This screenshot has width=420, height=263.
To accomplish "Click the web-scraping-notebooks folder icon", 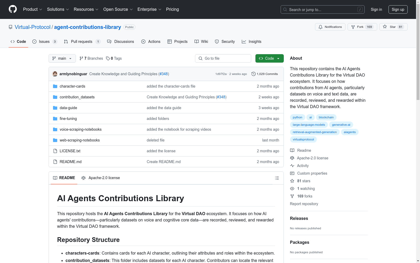I will [55, 140].
